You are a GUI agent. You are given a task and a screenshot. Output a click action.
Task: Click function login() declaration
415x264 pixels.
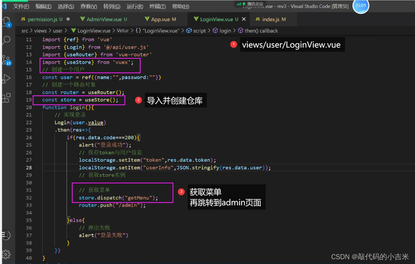68,107
